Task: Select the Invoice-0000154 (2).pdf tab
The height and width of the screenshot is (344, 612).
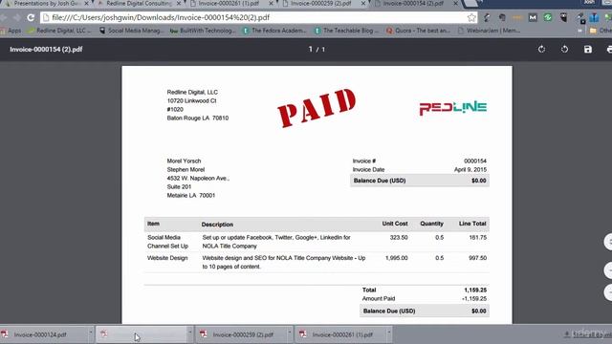Action: tap(414, 3)
